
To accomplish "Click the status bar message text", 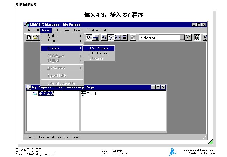I will pos(52,137).
